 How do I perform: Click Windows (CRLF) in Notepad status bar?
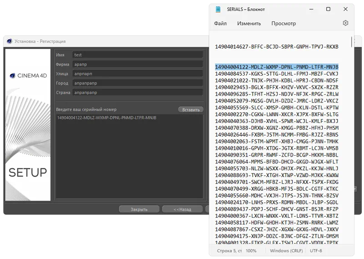pyautogui.click(x=286, y=251)
